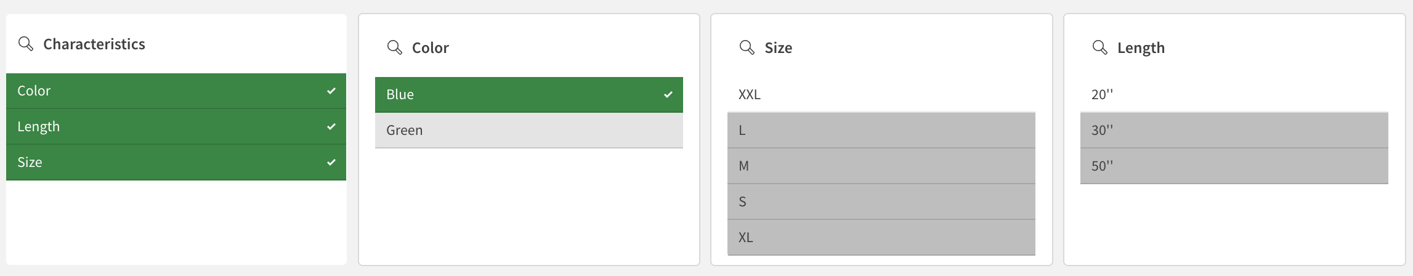Click the Length pane magnifier icon
The width and height of the screenshot is (1413, 276).
pyautogui.click(x=1099, y=47)
